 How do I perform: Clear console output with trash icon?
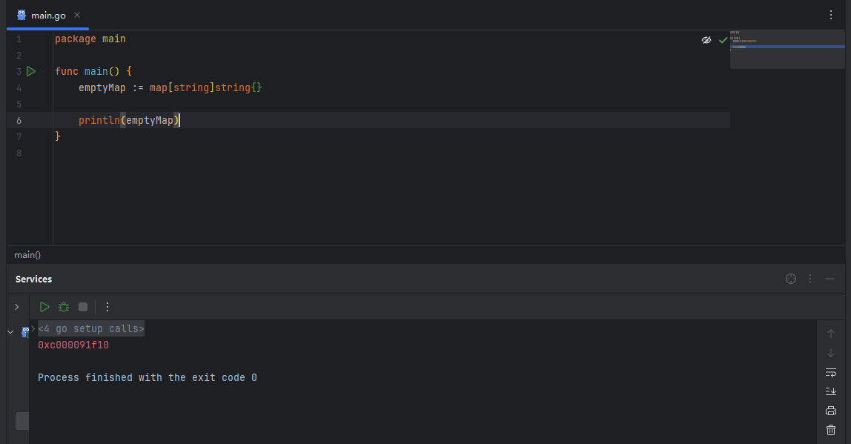click(x=831, y=430)
